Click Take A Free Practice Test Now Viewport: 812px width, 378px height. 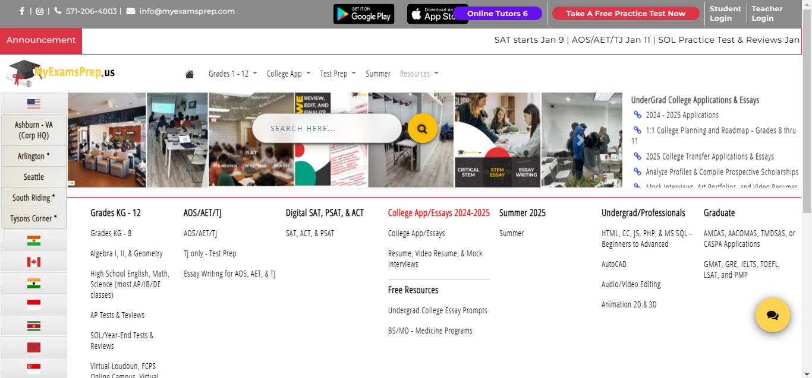click(x=625, y=13)
